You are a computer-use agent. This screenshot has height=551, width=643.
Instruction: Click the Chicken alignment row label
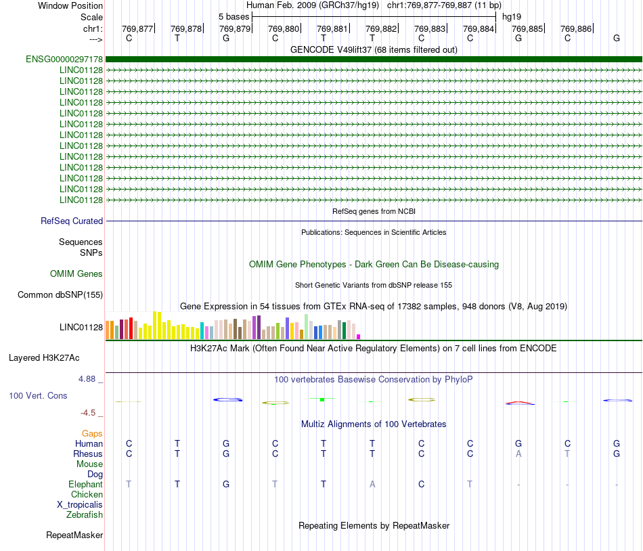click(87, 494)
